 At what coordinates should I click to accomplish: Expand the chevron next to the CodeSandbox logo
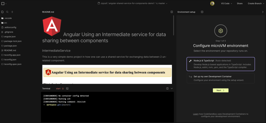click(x=6, y=4)
